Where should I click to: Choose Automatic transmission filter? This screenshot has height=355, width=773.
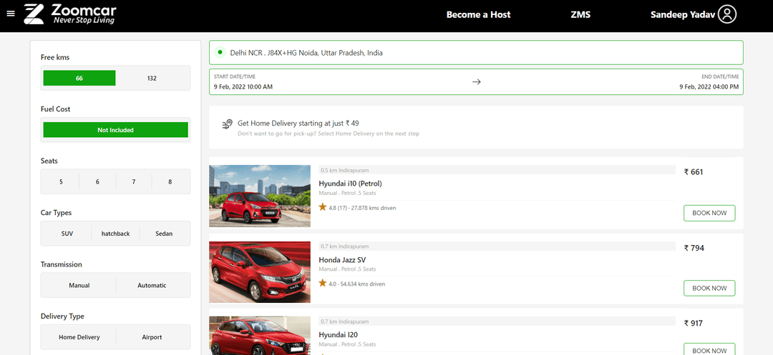point(152,285)
